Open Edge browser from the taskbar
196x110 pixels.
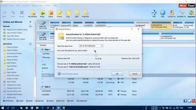(x=43, y=108)
